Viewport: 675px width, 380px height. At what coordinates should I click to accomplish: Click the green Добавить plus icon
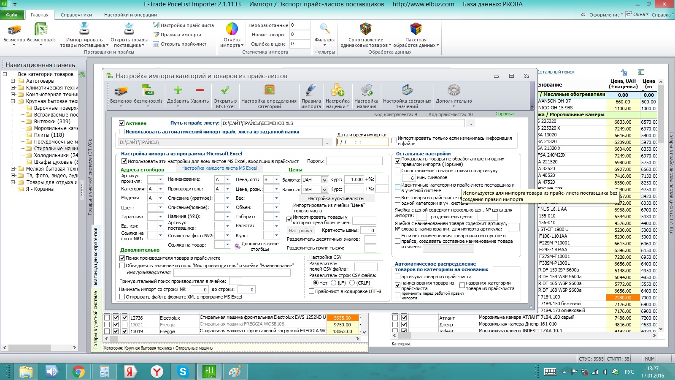[178, 90]
